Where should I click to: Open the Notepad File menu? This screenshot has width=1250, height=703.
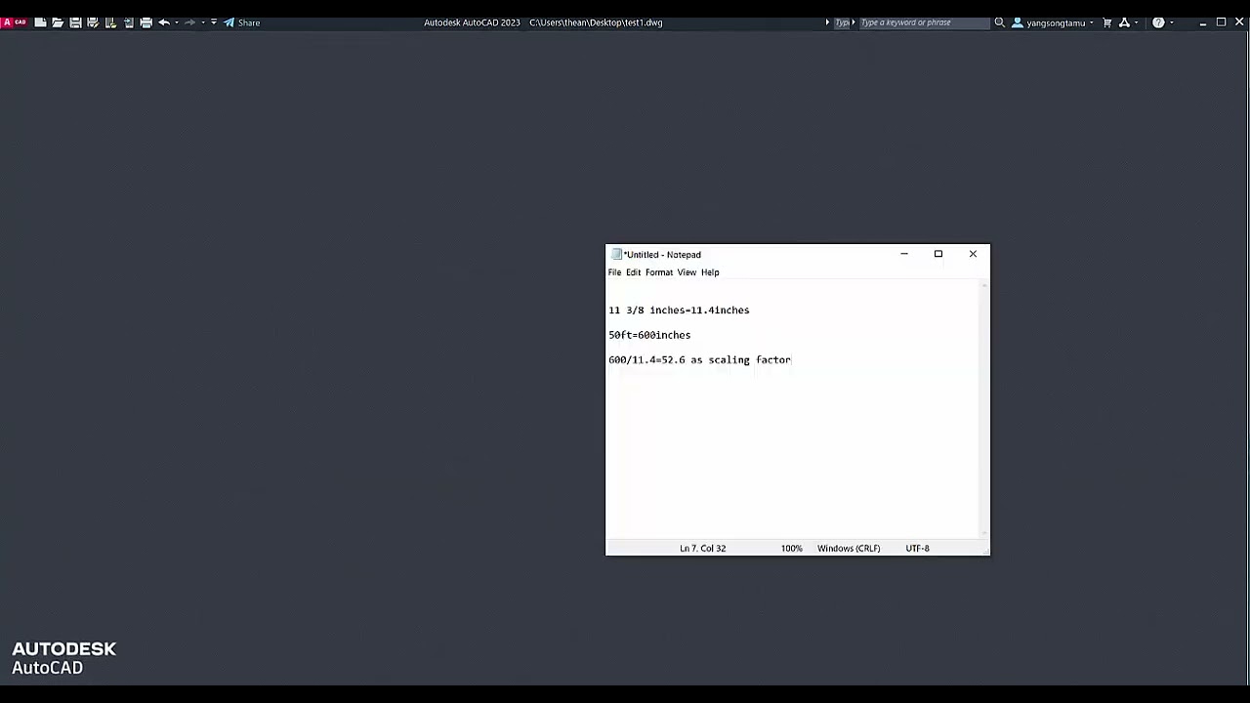coord(614,272)
